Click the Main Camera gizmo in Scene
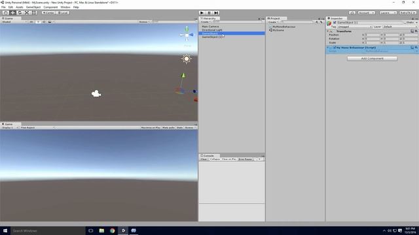 [96, 93]
